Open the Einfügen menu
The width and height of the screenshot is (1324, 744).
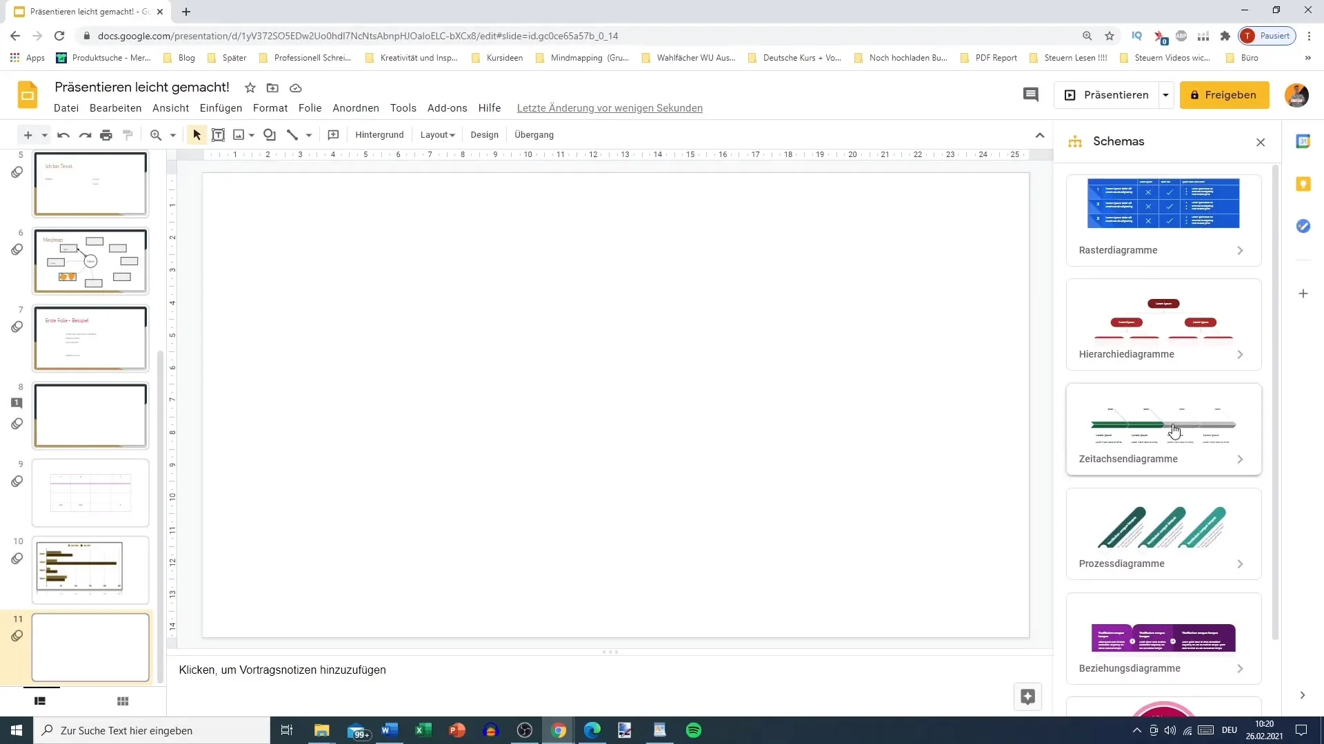[221, 108]
